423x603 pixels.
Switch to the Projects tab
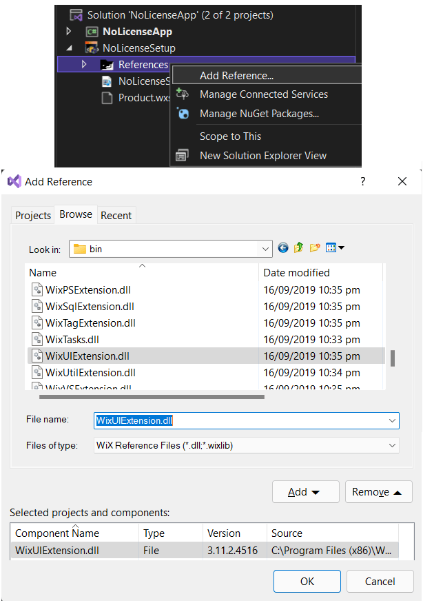[32, 215]
